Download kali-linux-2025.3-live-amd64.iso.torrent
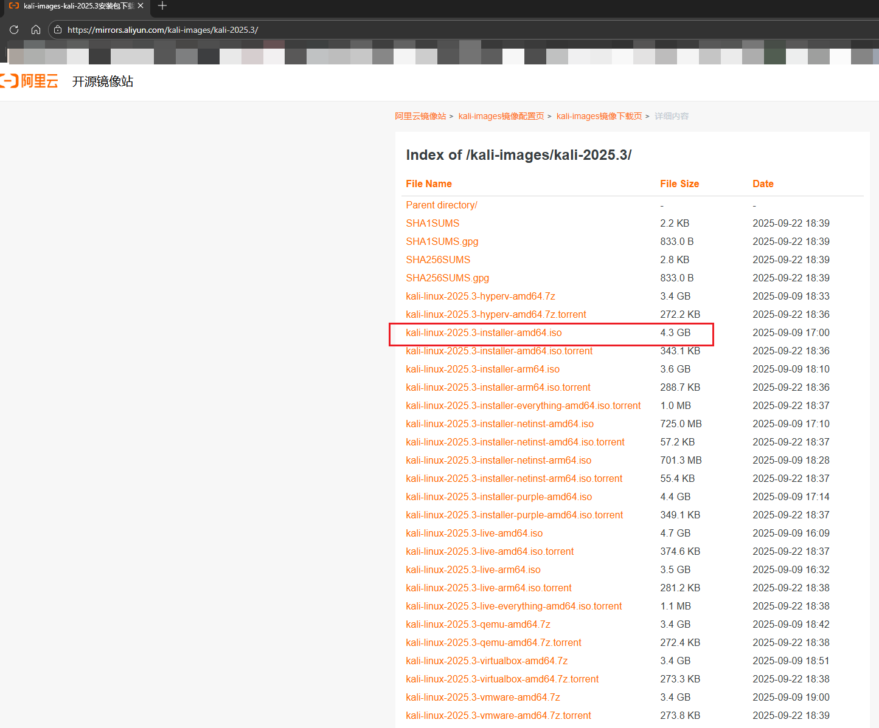Screen dimensions: 879x728 [x=490, y=552]
